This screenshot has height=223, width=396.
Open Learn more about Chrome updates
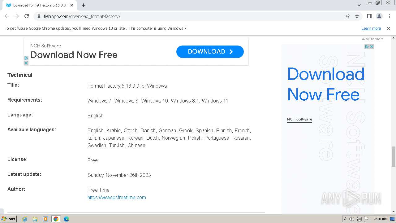371,28
